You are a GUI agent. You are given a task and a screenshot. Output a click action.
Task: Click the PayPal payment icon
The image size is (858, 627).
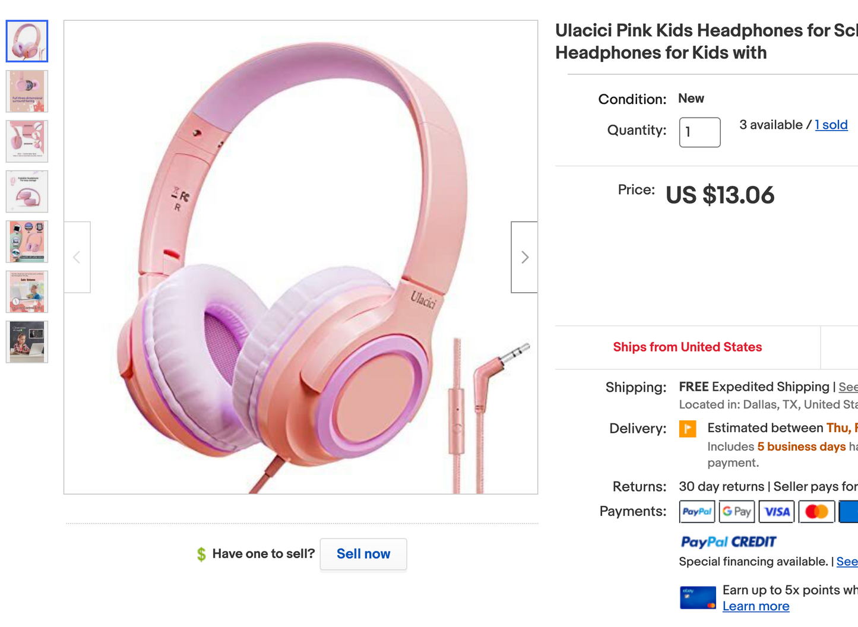(x=697, y=511)
